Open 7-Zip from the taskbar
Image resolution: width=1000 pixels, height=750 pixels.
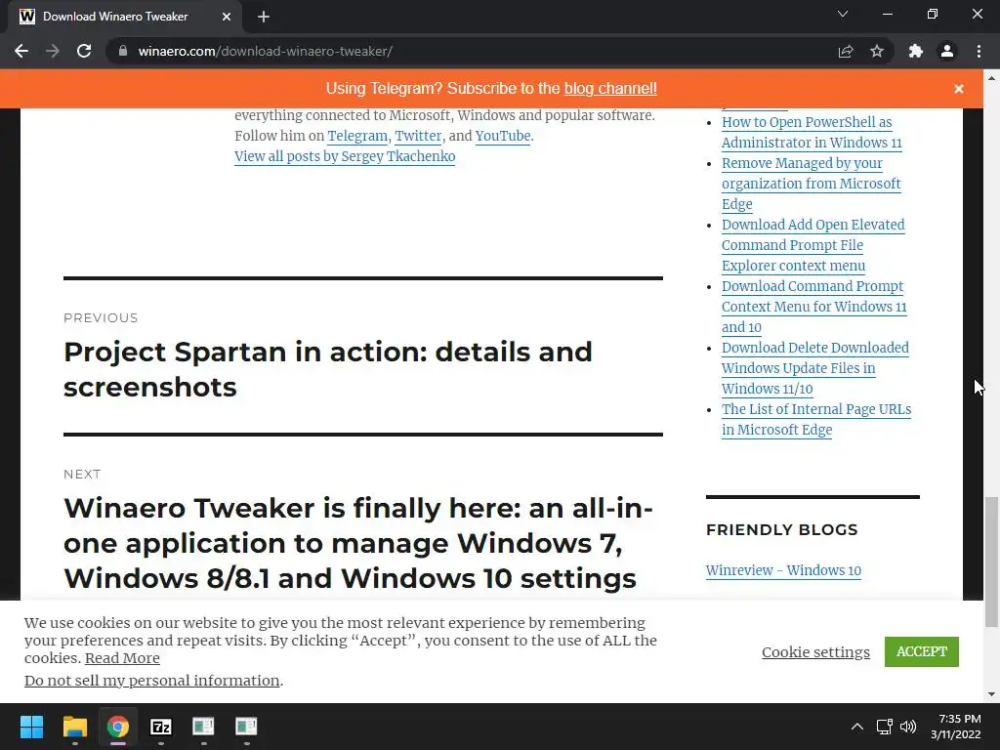[x=161, y=727]
